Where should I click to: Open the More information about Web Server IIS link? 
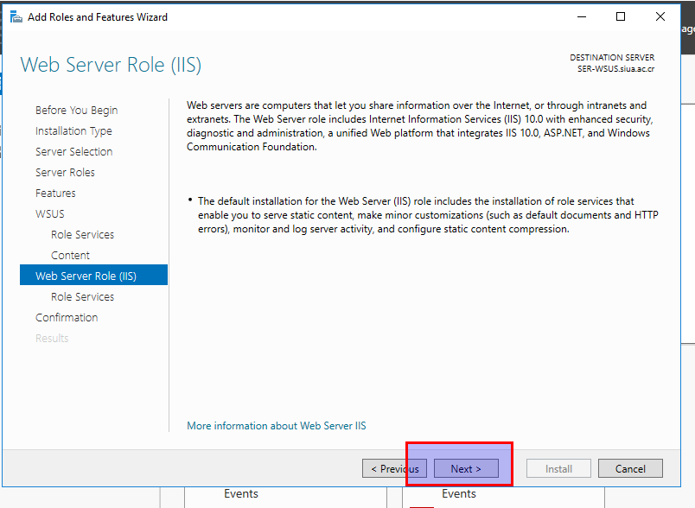pyautogui.click(x=277, y=426)
